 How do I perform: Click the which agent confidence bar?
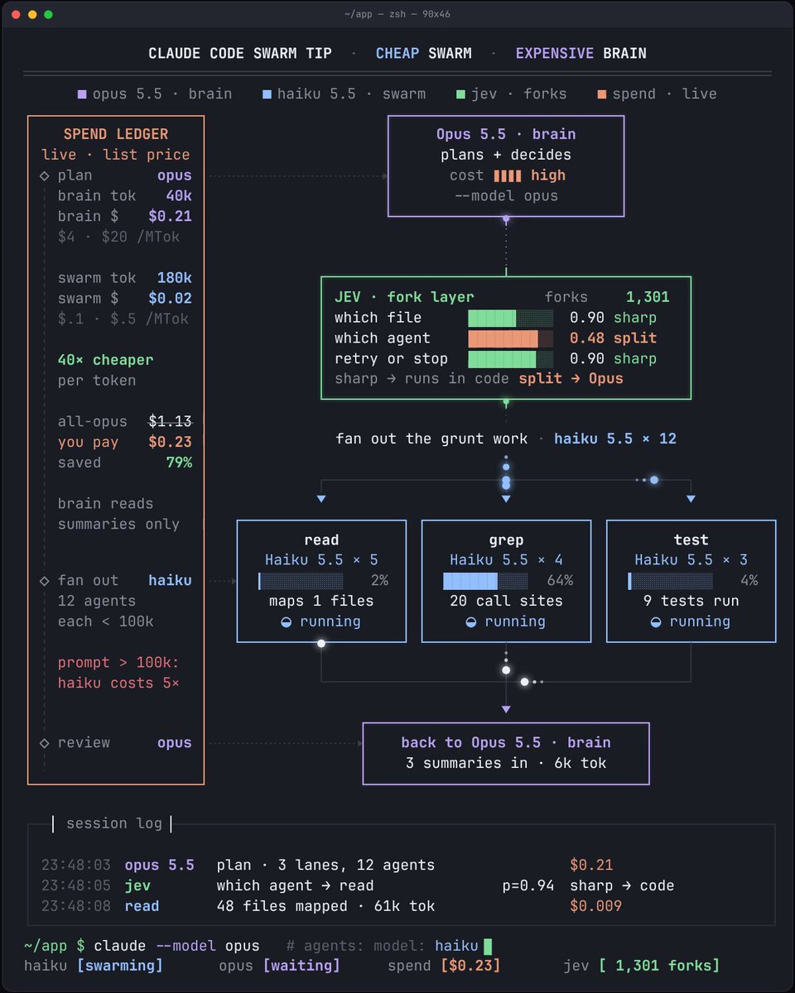510,338
